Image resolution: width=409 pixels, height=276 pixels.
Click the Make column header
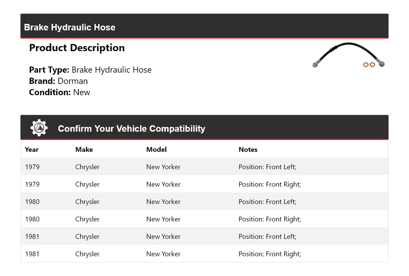[x=84, y=149]
